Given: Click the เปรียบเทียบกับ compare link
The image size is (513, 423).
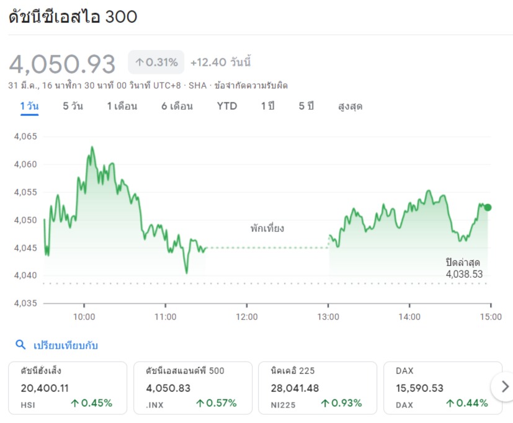Looking at the screenshot, I should pos(65,345).
